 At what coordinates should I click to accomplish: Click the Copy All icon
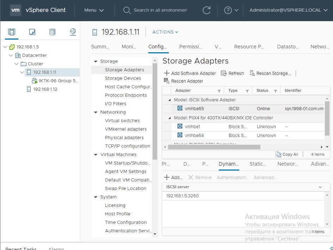point(278,154)
